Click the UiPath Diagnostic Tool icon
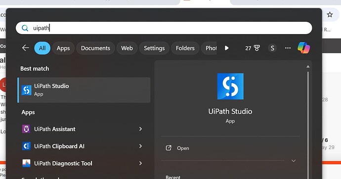 (26, 163)
